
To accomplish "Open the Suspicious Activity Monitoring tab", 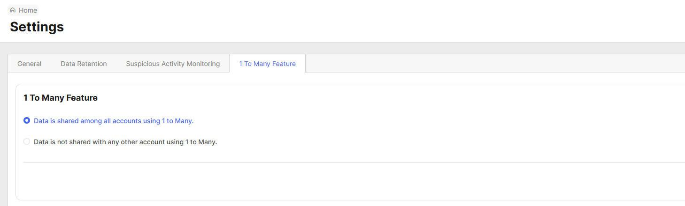I will (x=173, y=64).
